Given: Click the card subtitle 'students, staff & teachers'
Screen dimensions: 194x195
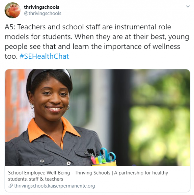Looking at the screenshot, I should tap(36, 179).
